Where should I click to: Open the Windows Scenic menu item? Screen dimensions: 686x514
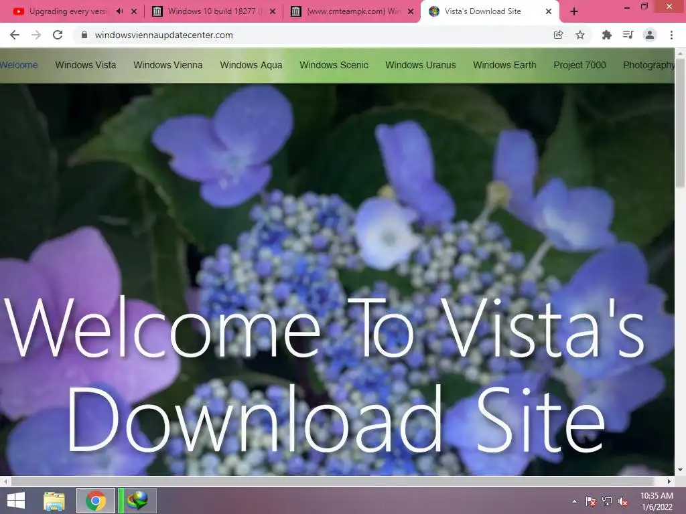[x=334, y=65]
